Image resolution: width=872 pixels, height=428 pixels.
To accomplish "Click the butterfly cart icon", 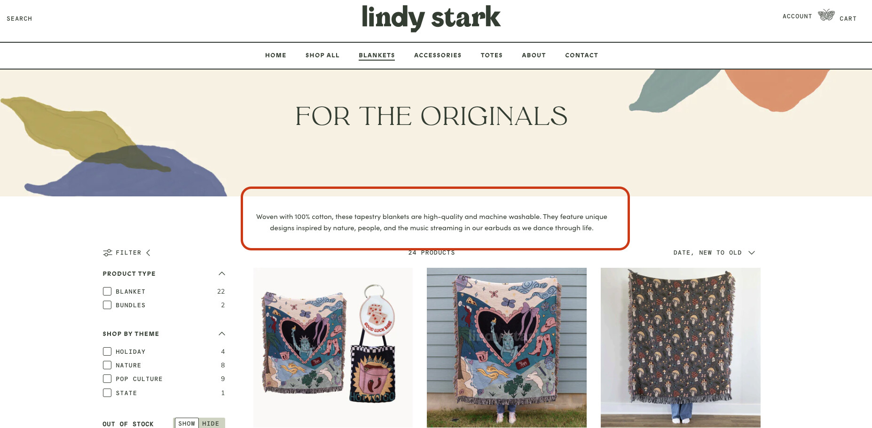I will coord(826,16).
